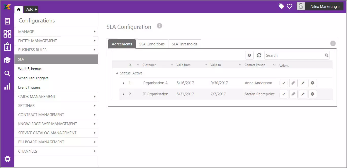Click the checkmark icon for IT Organisation
The width and height of the screenshot is (347, 168).
pos(284,94)
